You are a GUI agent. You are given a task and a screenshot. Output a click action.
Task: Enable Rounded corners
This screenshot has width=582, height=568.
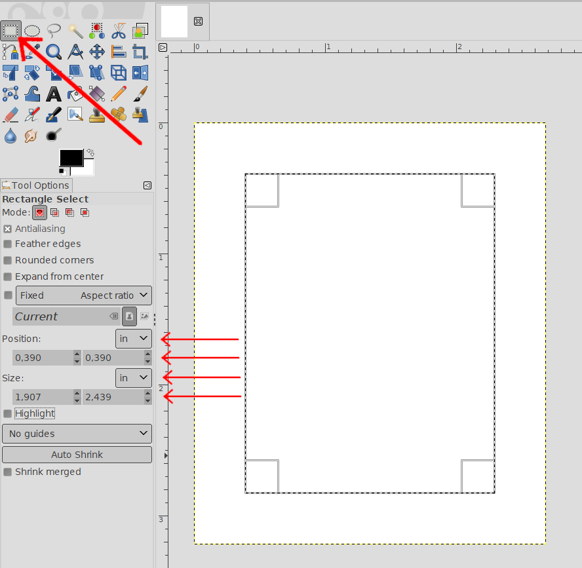click(x=7, y=261)
